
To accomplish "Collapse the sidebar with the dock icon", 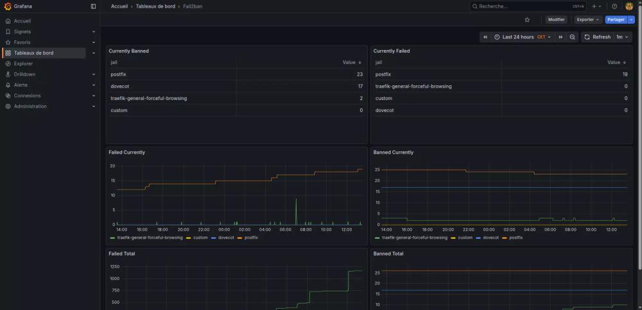I will click(x=93, y=6).
